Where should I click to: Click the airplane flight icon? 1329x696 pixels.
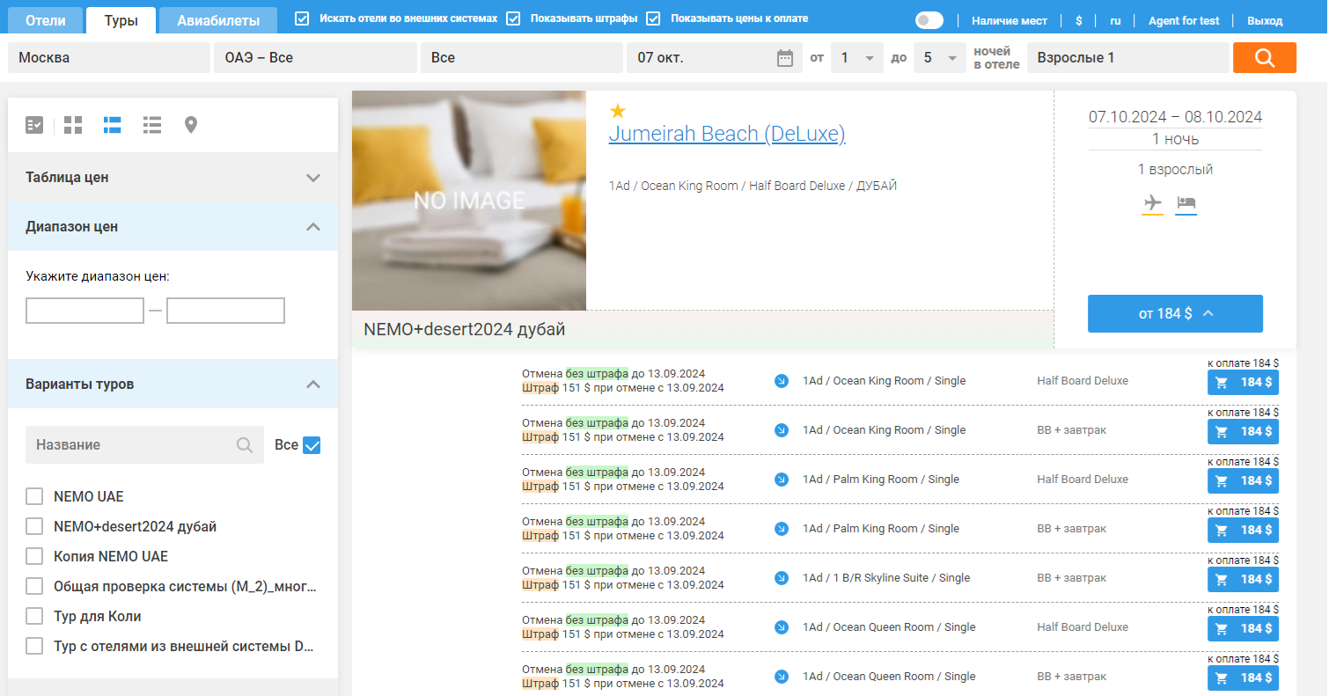pyautogui.click(x=1152, y=203)
